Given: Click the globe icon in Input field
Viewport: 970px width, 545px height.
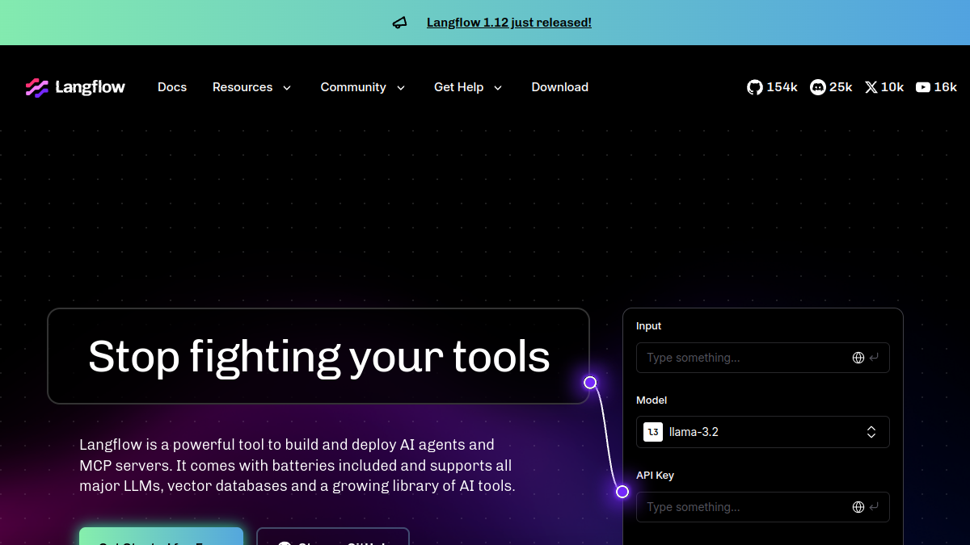Looking at the screenshot, I should 858,358.
